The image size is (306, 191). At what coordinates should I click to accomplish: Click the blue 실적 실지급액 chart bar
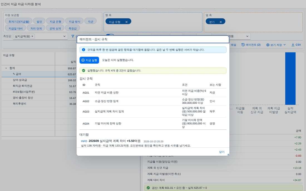point(290,79)
